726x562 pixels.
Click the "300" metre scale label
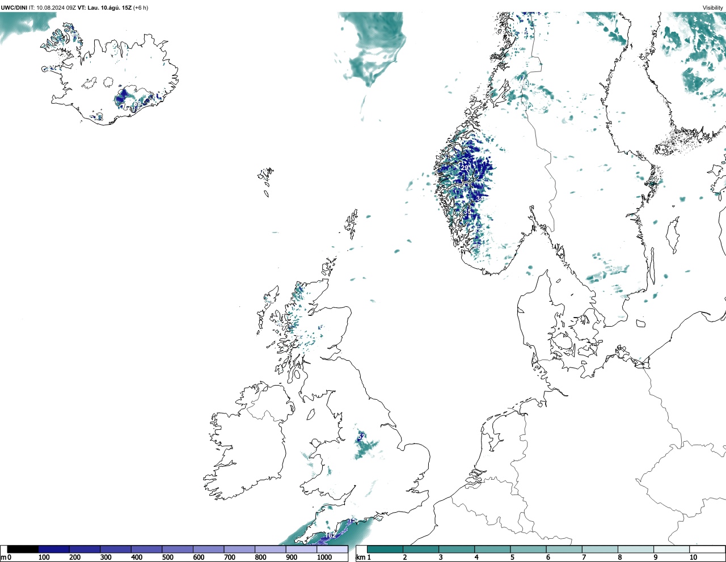[105, 558]
